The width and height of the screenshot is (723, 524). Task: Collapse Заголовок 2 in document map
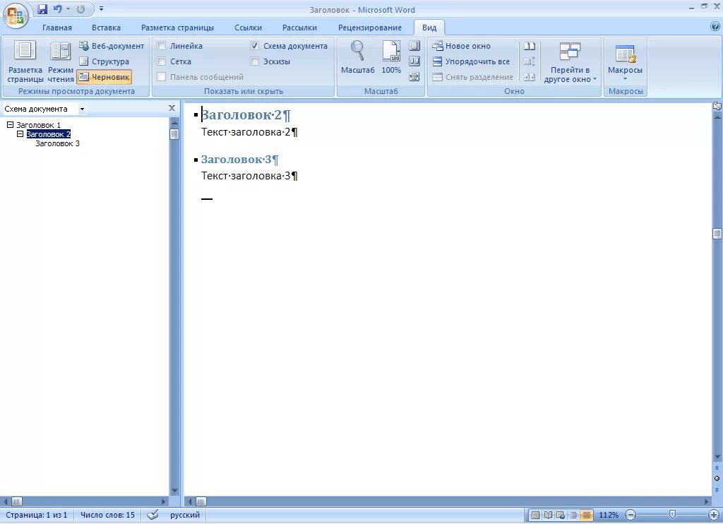20,133
